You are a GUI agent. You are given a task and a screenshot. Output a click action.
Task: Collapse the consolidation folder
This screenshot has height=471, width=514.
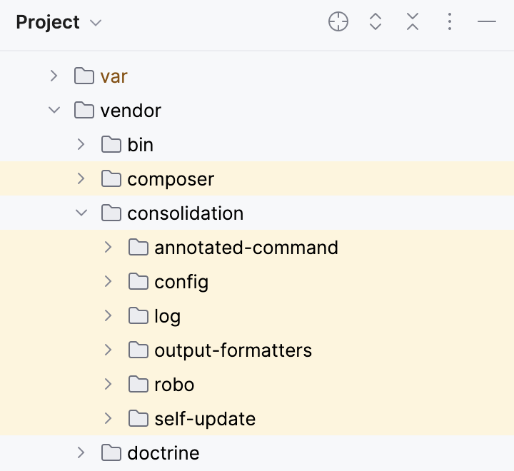pyautogui.click(x=81, y=213)
